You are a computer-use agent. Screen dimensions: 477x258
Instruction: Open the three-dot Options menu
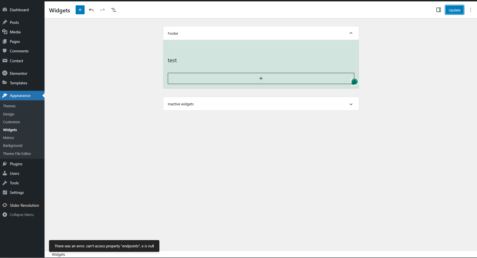tap(471, 10)
